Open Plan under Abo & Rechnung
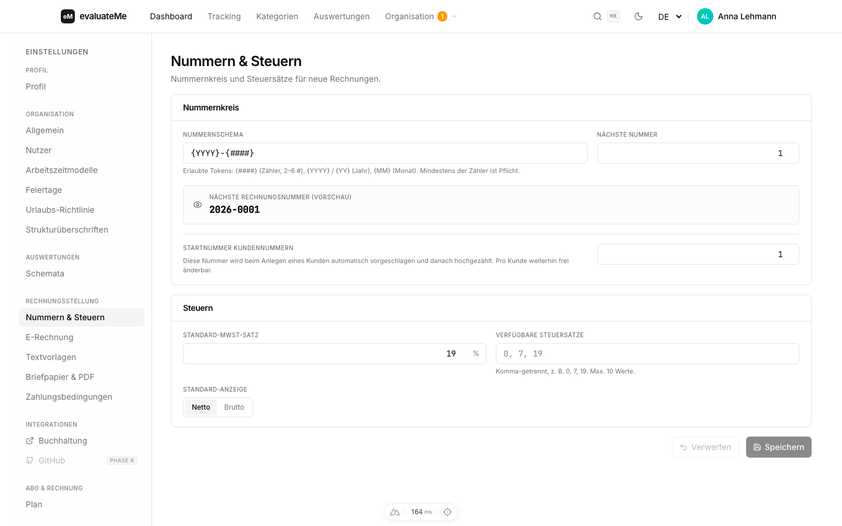842x526 pixels. (81, 504)
